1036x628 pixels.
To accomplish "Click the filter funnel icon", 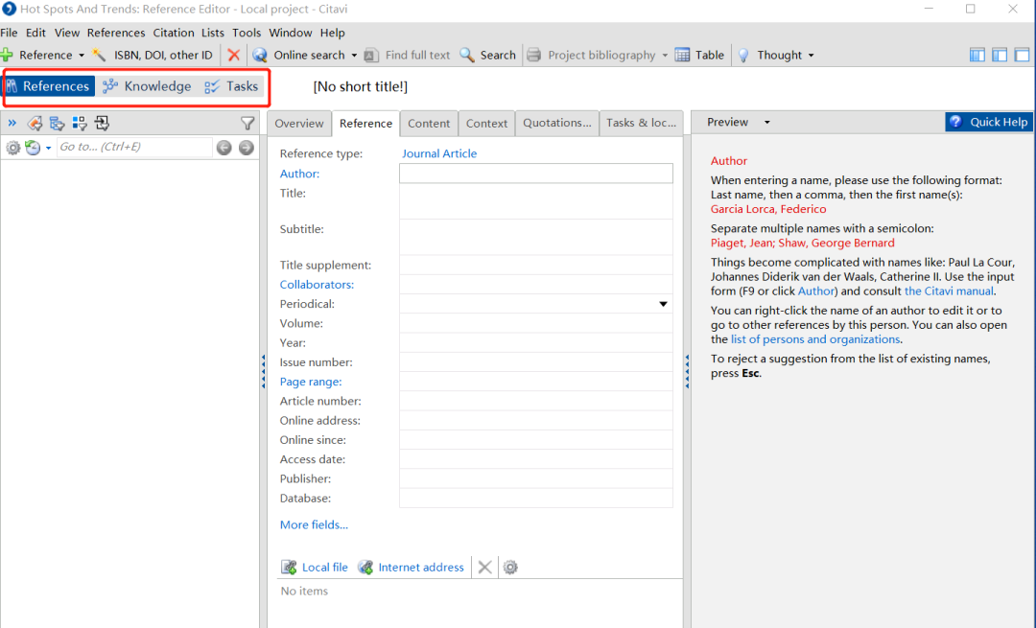I will coord(247,123).
